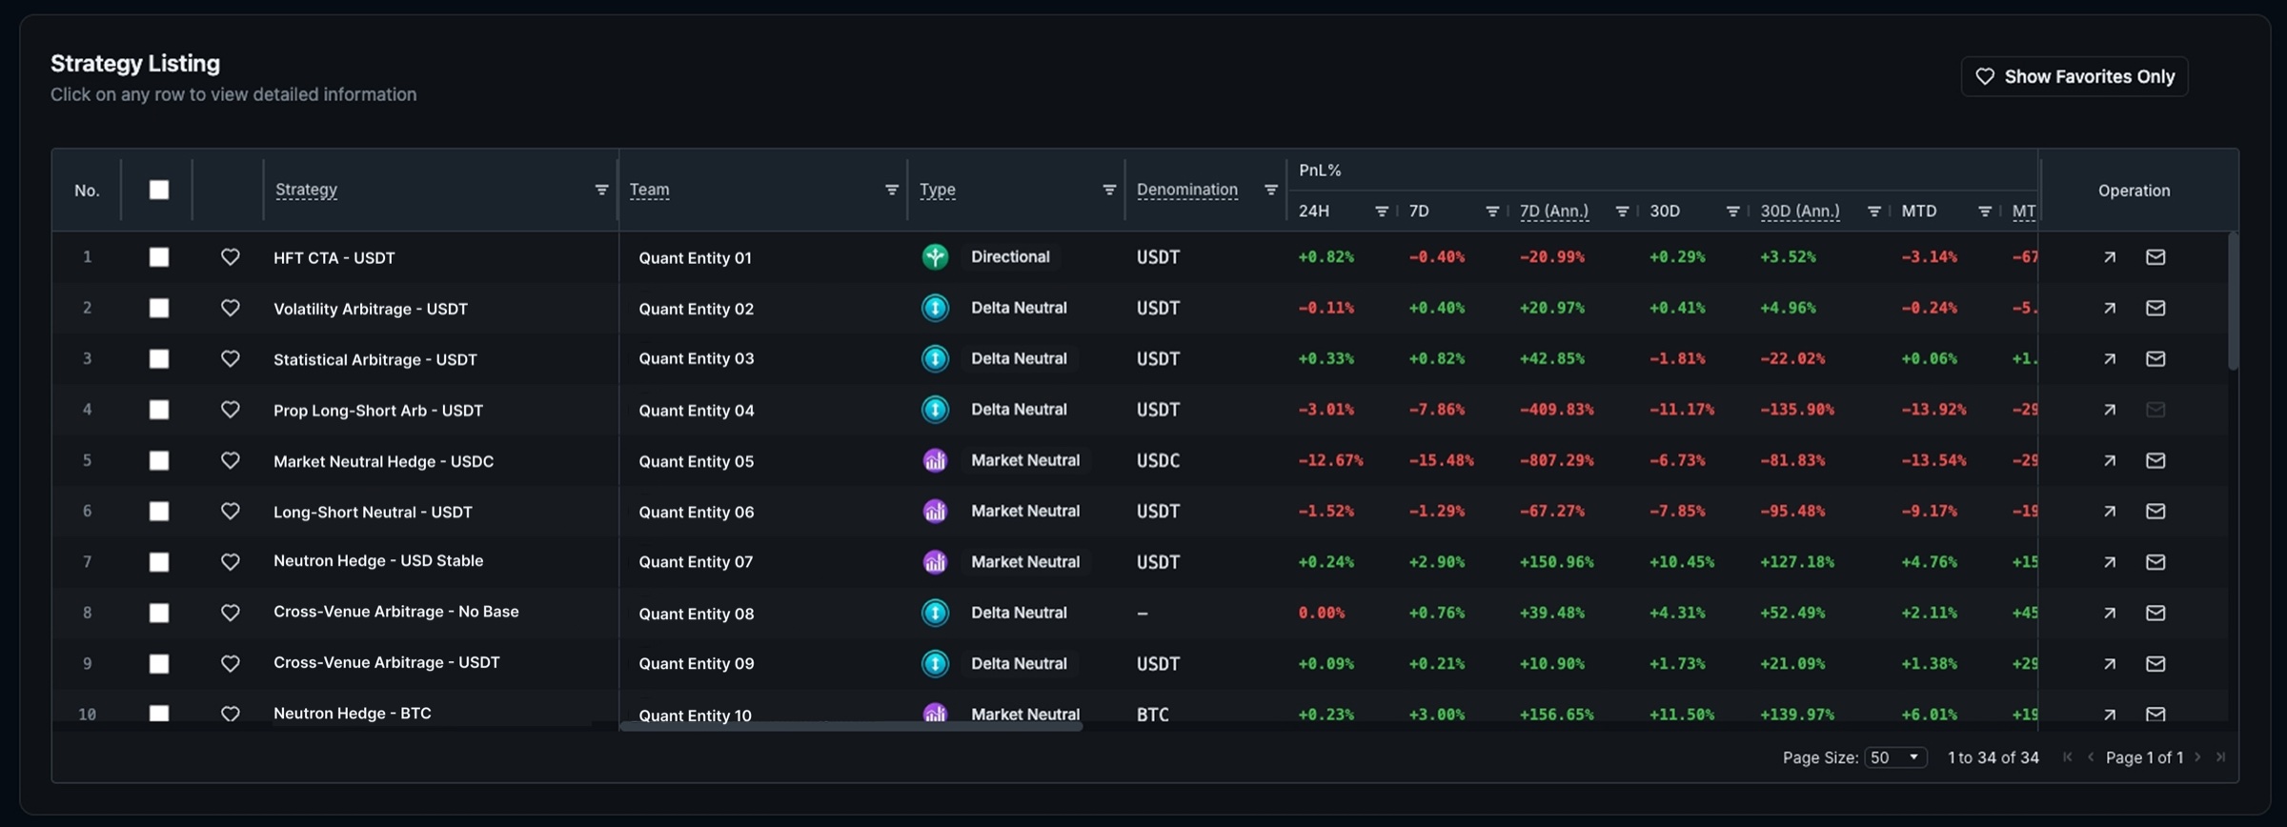
Task: Check the box for Volatility Arbitrage - USDT
Action: point(159,308)
